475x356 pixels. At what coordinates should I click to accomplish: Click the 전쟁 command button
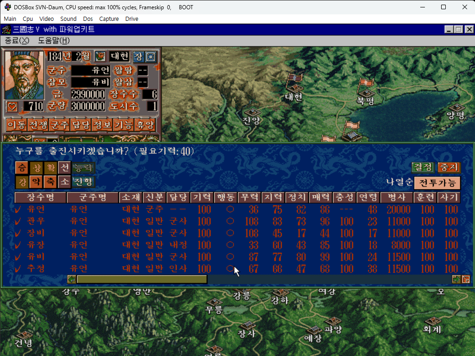coord(38,125)
